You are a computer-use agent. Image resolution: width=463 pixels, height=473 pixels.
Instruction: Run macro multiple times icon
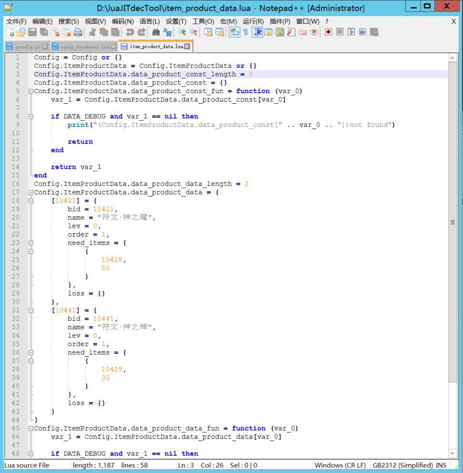point(363,32)
